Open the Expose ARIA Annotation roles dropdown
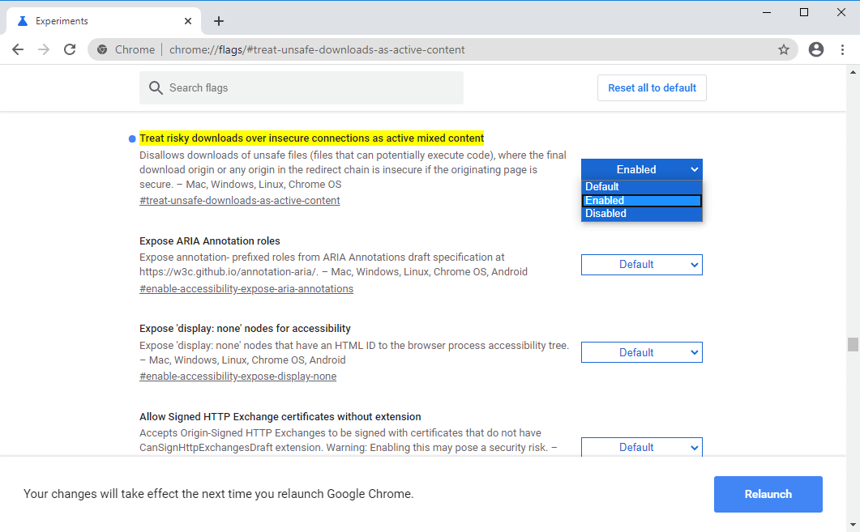 pyautogui.click(x=641, y=264)
